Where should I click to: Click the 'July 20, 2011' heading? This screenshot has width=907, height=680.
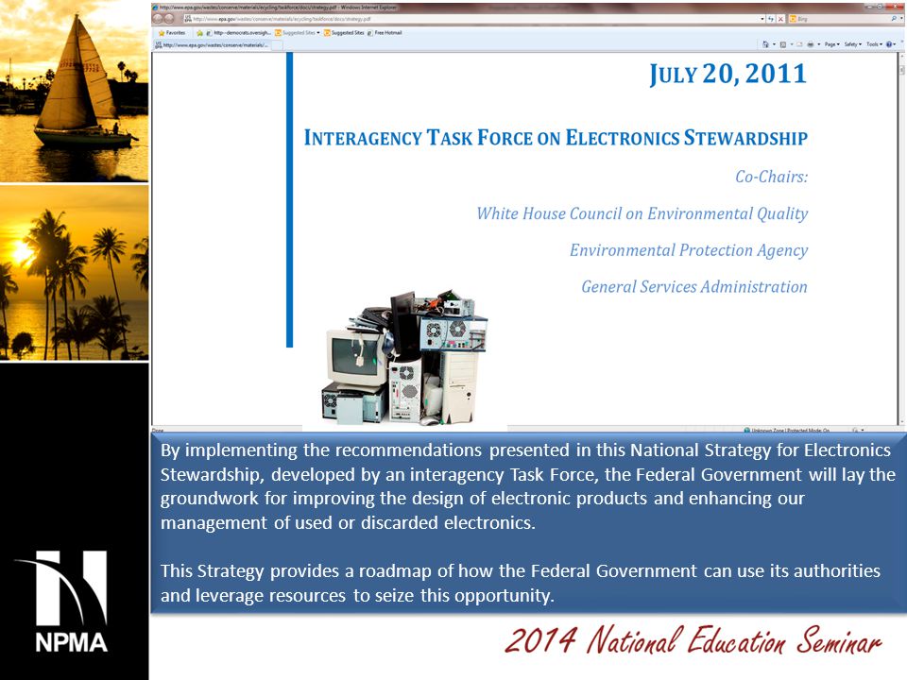tap(727, 74)
